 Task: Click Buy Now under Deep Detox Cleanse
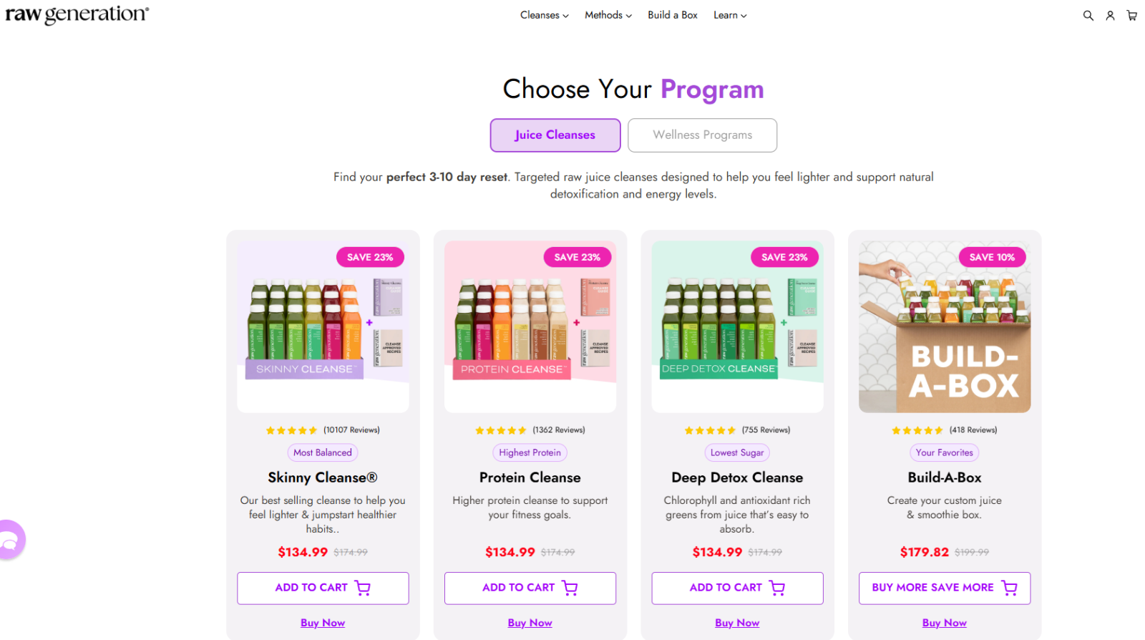click(x=736, y=622)
